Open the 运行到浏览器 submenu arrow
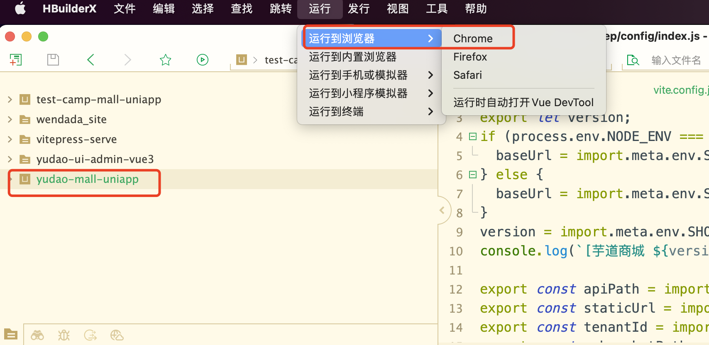 click(x=430, y=39)
